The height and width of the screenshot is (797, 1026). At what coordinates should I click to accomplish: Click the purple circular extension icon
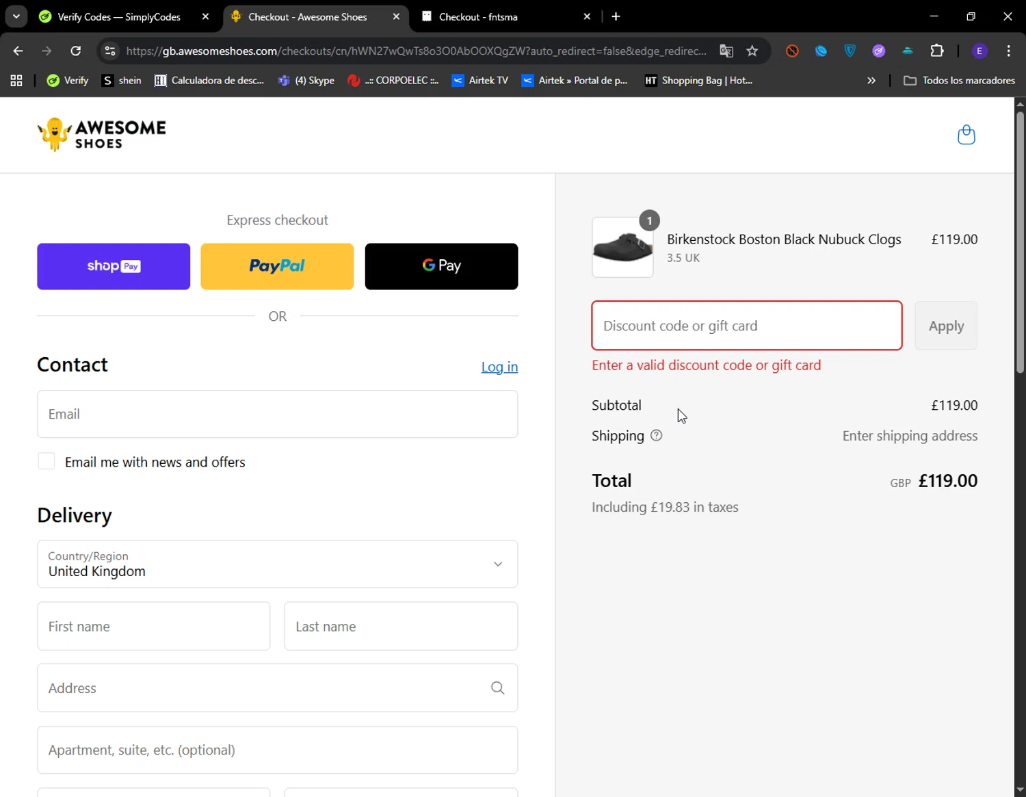coord(879,51)
